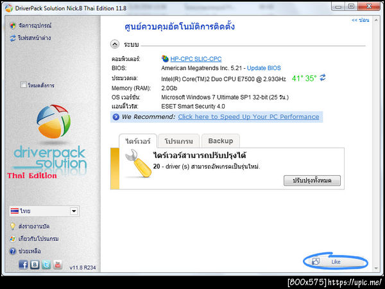Click the ช่วยเหลือ help label
This screenshot has height=289, width=385.
[x=30, y=251]
